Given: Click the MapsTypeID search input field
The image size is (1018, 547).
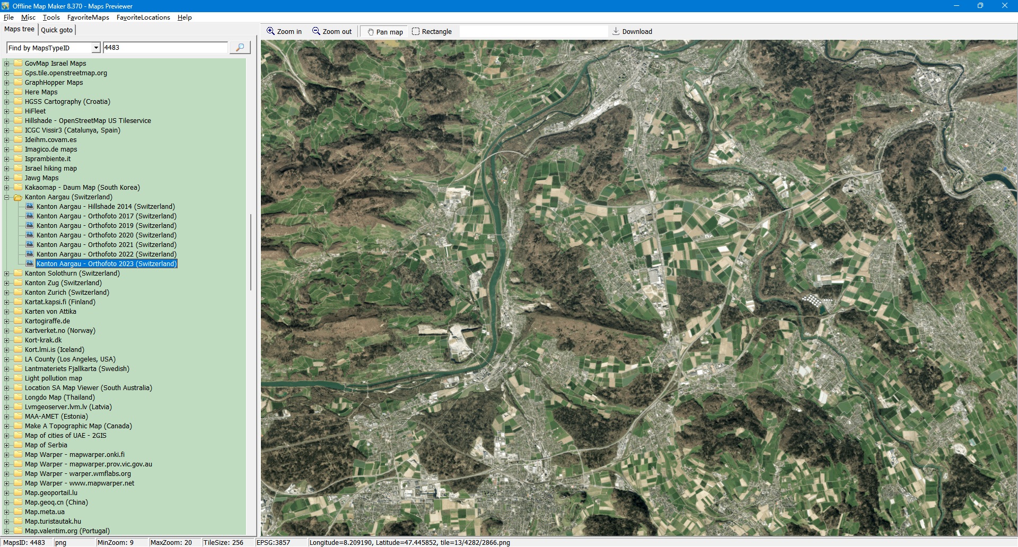Looking at the screenshot, I should click(164, 48).
